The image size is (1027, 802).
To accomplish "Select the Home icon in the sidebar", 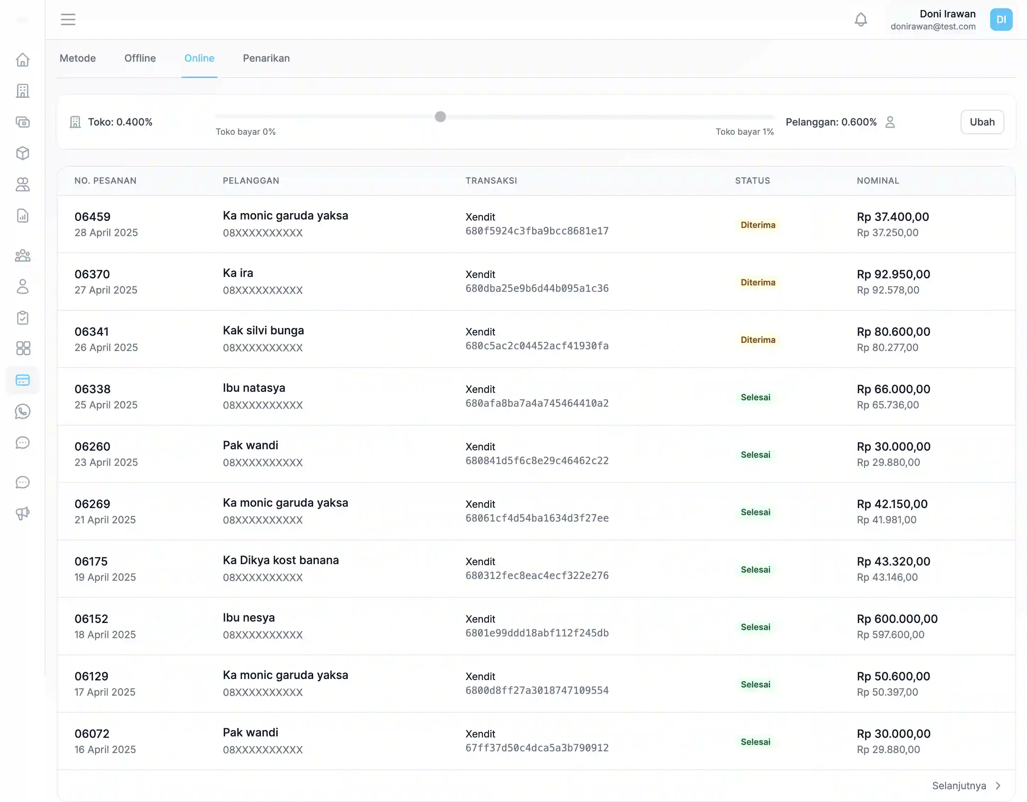I will point(23,60).
